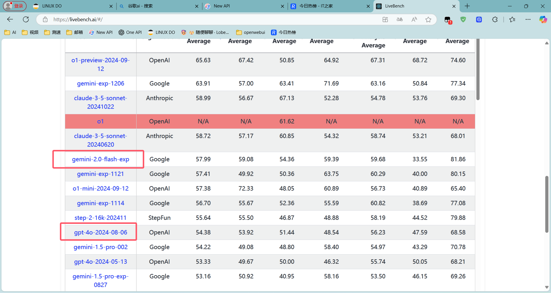Open the Copilot icon in toolbar
This screenshot has width=551, height=293.
(x=543, y=20)
